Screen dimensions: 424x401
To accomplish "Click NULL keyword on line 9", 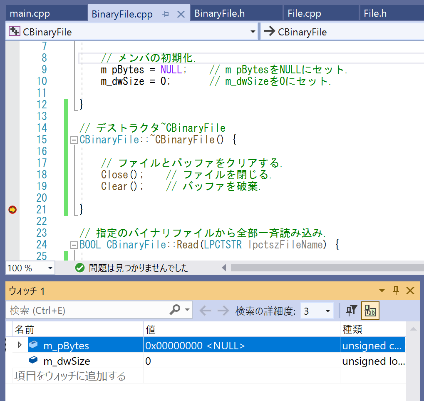I will coord(171,70).
